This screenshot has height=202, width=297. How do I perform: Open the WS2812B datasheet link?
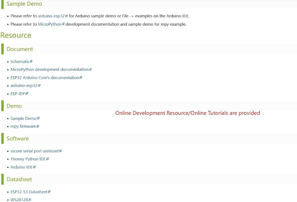tap(19, 200)
